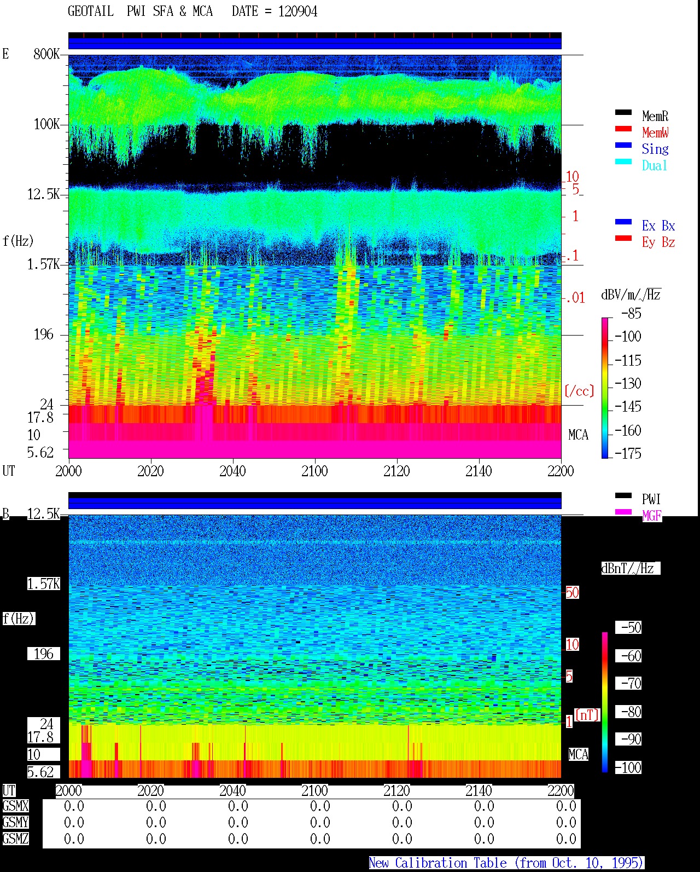Select the Sing legend label
The height and width of the screenshot is (872, 700).
pyautogui.click(x=655, y=149)
